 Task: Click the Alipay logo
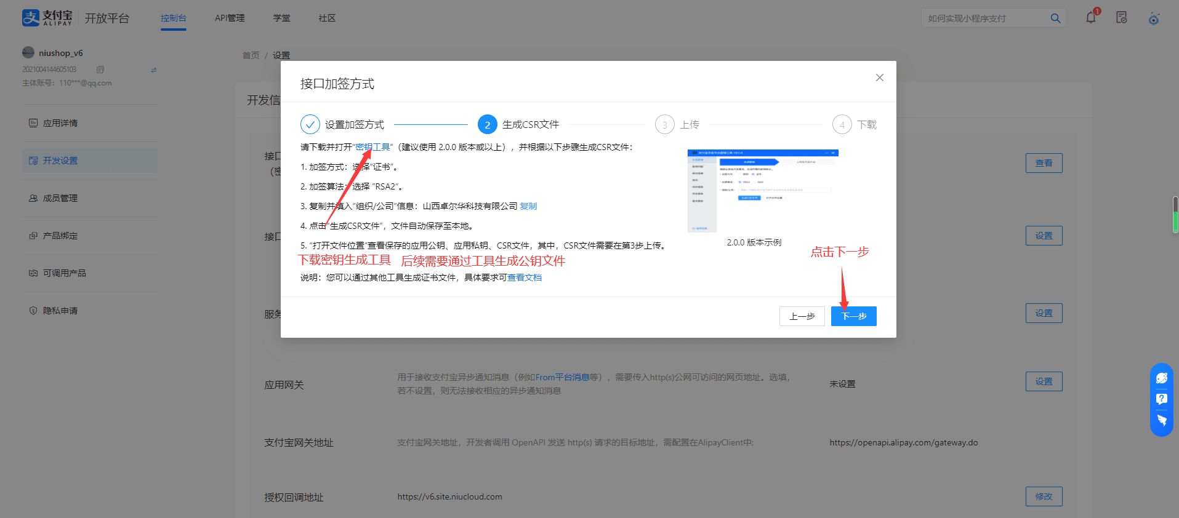tap(47, 18)
